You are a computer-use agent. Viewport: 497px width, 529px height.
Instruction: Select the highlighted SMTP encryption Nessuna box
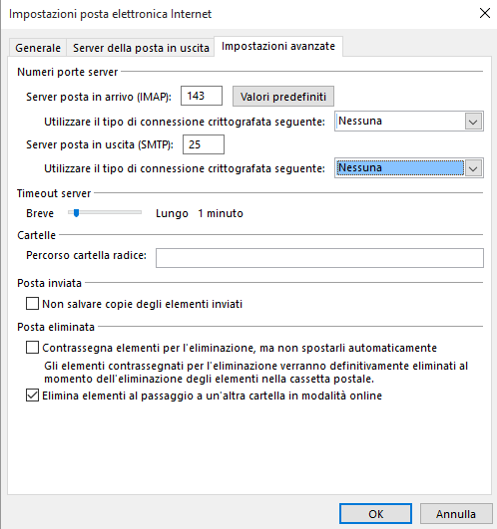coord(400,167)
